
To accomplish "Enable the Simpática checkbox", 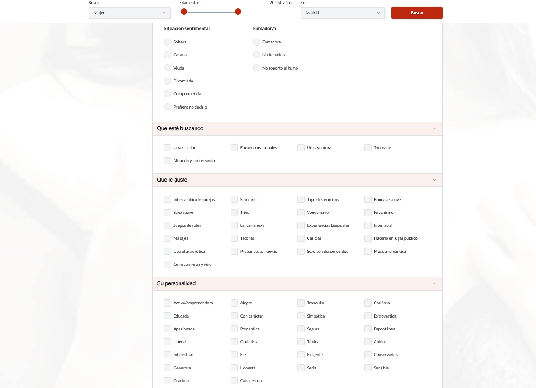I will click(301, 316).
